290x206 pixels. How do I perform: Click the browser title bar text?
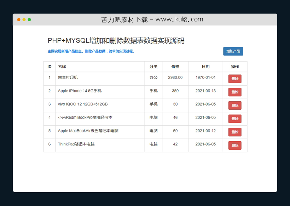click(x=152, y=19)
